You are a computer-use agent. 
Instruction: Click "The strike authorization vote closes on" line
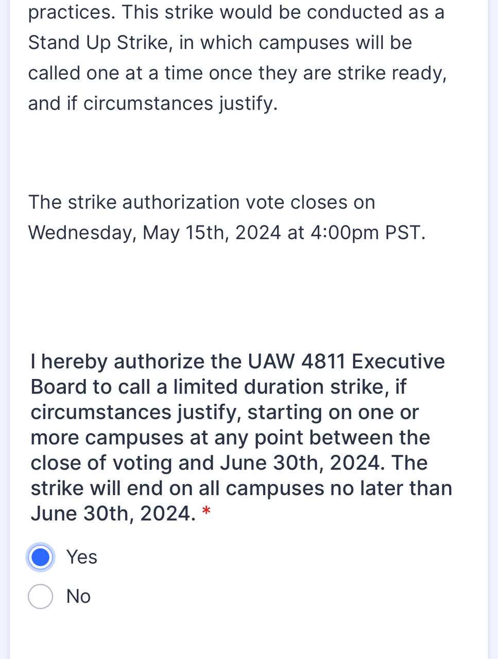pos(201,202)
